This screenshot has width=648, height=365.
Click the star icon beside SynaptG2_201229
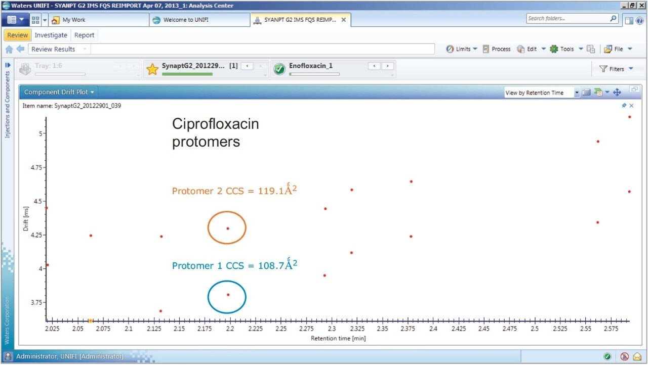152,69
